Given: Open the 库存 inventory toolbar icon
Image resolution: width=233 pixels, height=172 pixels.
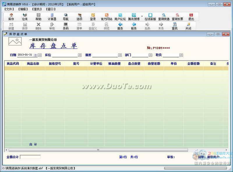Looking at the screenshot, I should 11,17.
